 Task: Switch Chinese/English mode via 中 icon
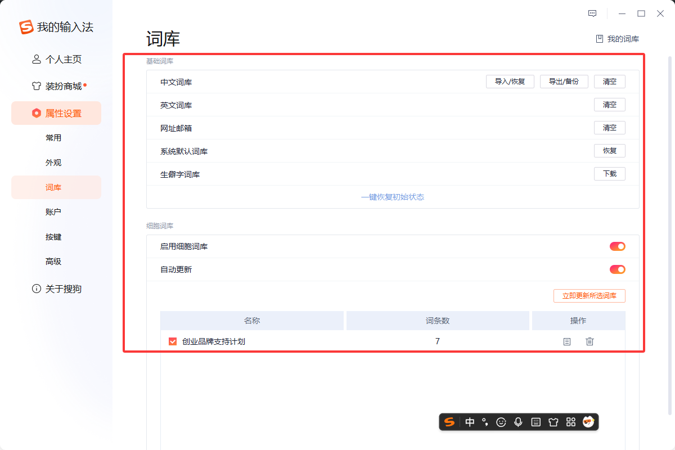click(470, 422)
